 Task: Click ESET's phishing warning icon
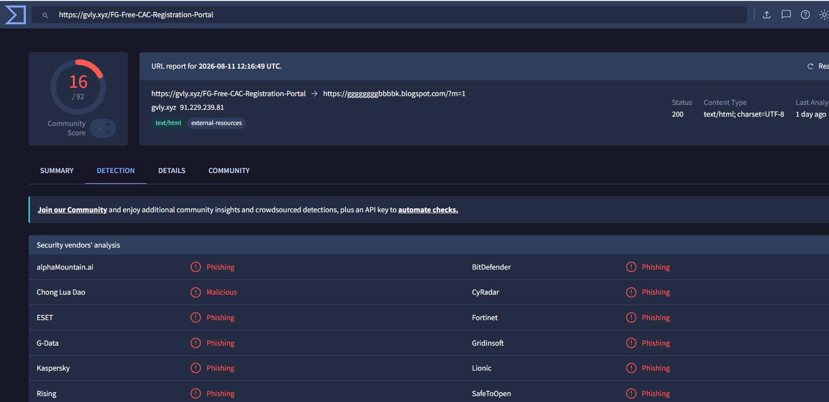tap(195, 318)
